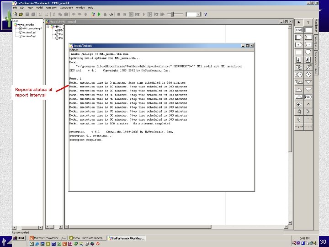Open the File menu
329x247 pixels.
15,8
